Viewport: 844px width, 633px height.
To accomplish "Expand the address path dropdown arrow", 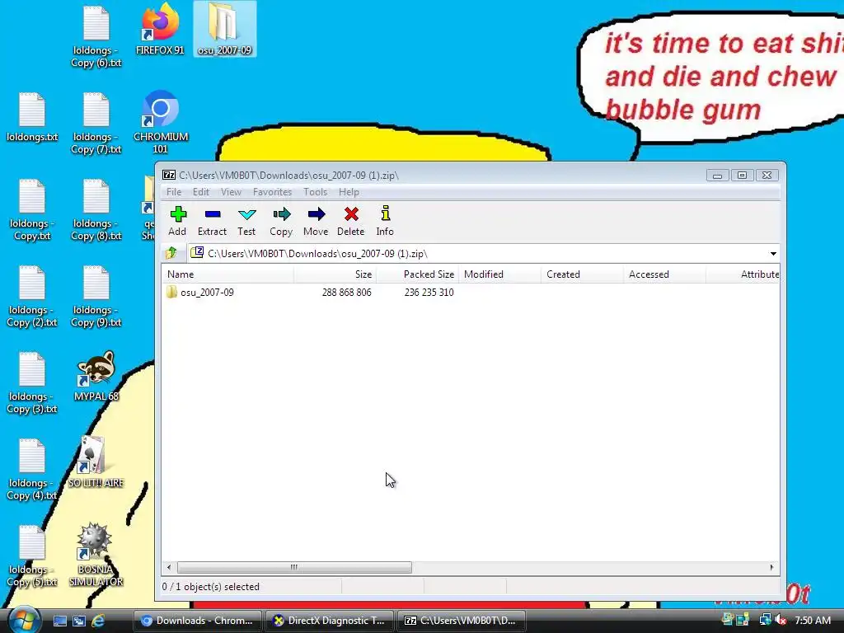I will pos(773,254).
